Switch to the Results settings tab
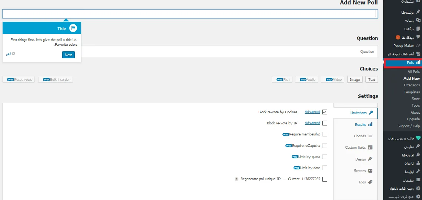422x200 pixels. 355,125
